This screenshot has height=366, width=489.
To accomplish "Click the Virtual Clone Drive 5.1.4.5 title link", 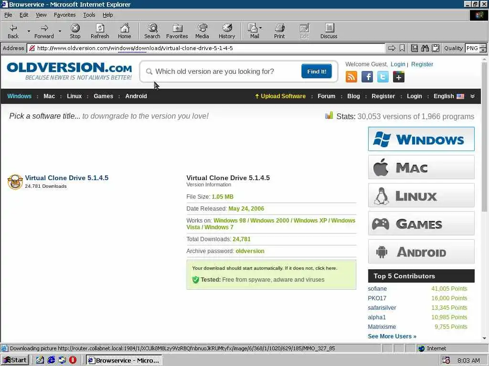I will pyautogui.click(x=67, y=178).
